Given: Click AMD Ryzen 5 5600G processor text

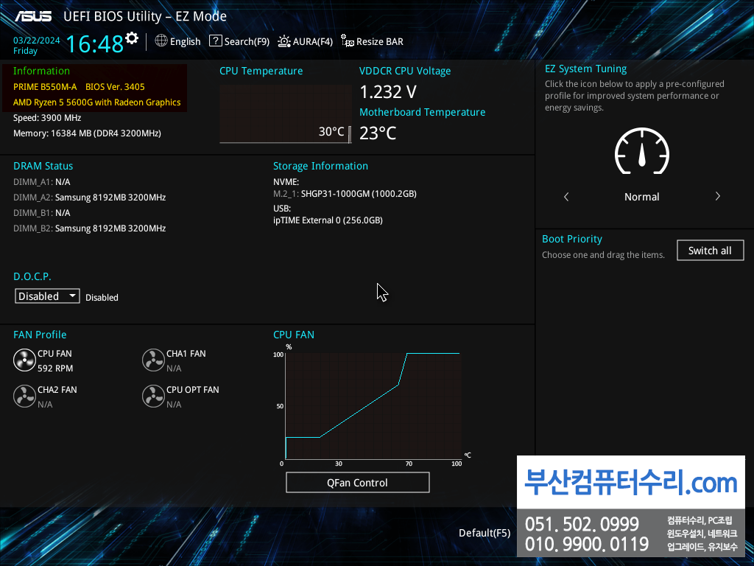Looking at the screenshot, I should tap(96, 102).
